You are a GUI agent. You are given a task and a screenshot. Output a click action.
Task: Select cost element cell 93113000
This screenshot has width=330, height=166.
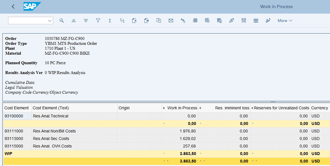click(x=17, y=139)
